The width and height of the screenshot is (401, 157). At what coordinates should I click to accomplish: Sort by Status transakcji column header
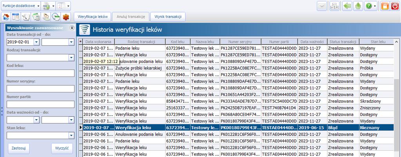(343, 41)
